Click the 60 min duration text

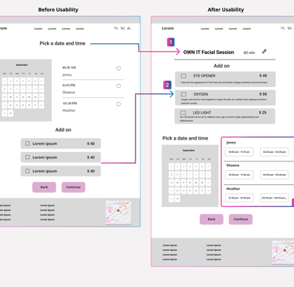click(249, 53)
